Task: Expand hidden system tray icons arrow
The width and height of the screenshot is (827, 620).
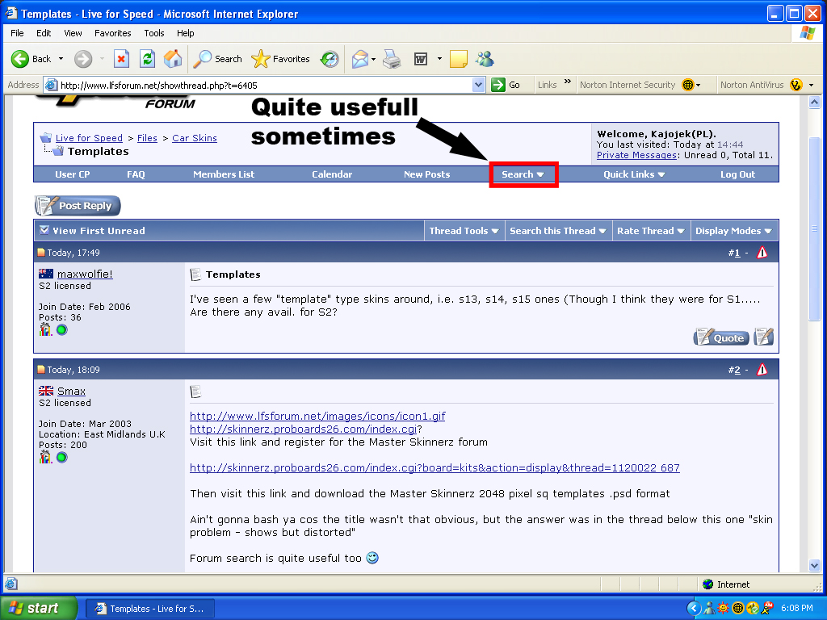Action: pos(694,609)
